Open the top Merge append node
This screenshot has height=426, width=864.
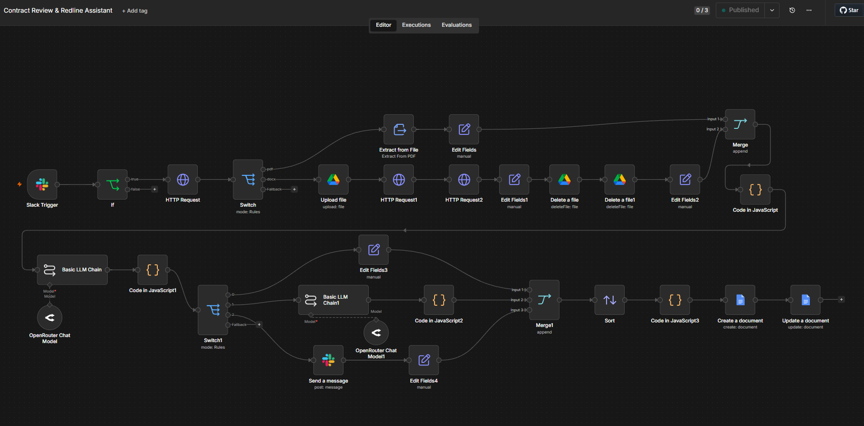point(740,124)
